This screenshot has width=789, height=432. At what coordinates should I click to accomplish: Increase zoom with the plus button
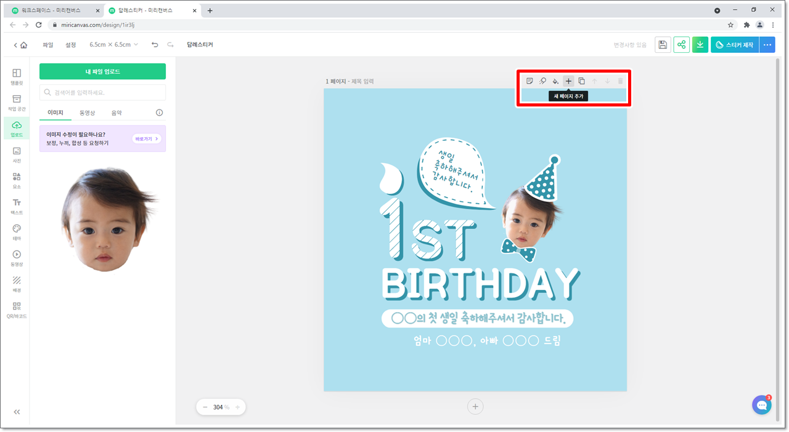[x=237, y=407]
